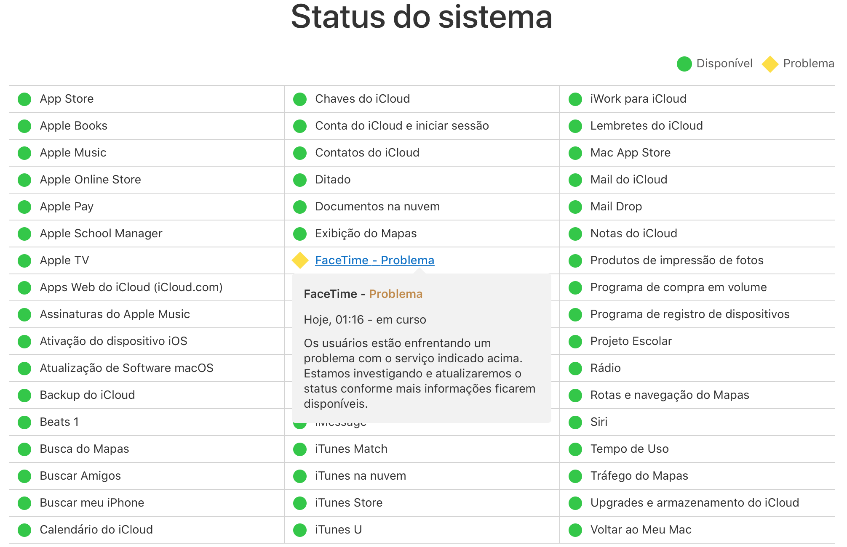Click the green dot beside Chaves do iCloud
Image resolution: width=847 pixels, height=547 pixels.
(x=299, y=99)
